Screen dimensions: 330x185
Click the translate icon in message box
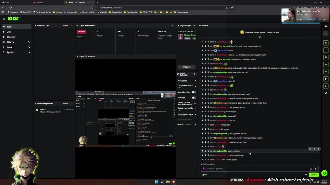(x=311, y=169)
